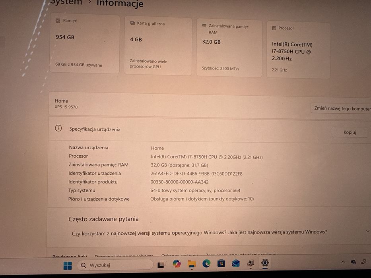
Task: Go back to System in breadcrumb
Action: tap(66, 2)
